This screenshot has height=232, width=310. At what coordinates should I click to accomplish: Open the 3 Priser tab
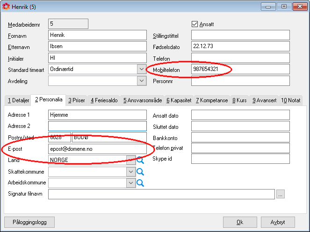(77, 100)
